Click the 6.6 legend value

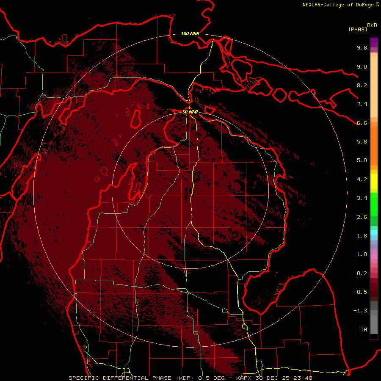362,123
